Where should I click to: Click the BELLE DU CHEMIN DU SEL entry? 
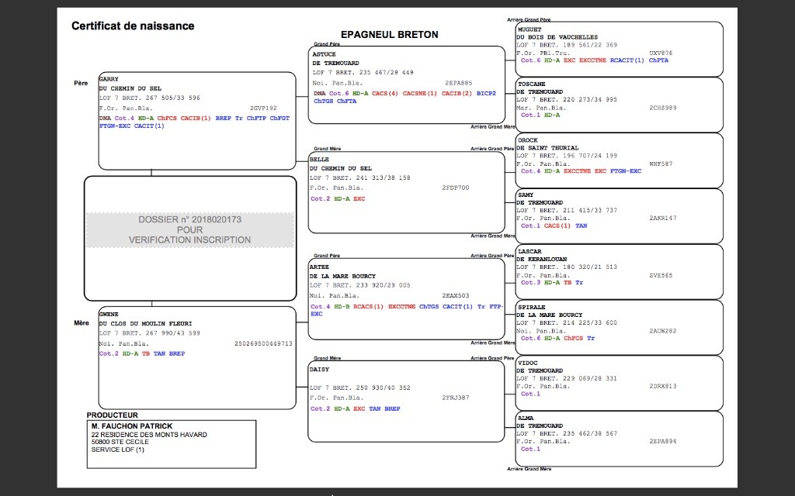pos(407,192)
